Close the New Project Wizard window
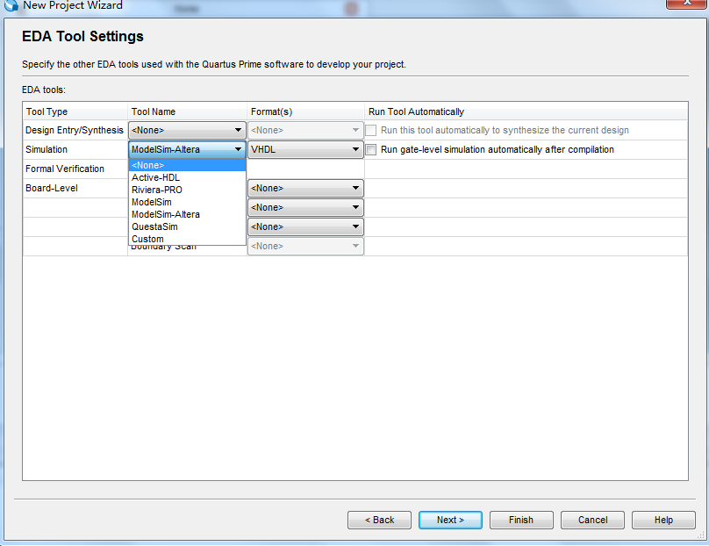Viewport: 709px width, 546px height. point(686,3)
